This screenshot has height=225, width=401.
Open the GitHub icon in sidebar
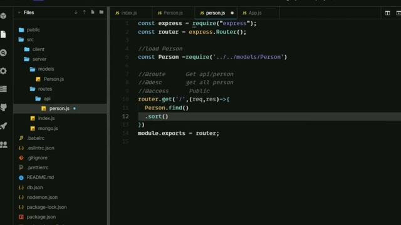[x=3, y=107]
